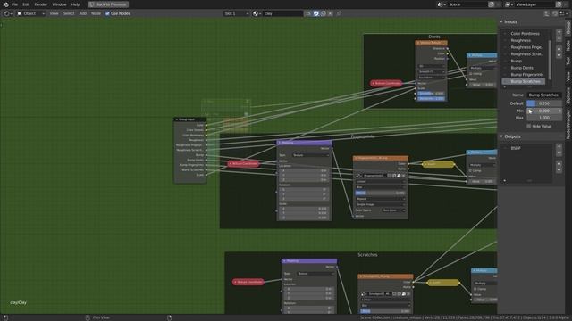This screenshot has height=321, width=572.
Task: Toggle the snap magnet icon in header
Action: coord(555,13)
